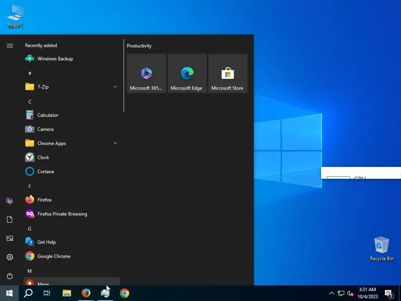Click the app list scrollbar
The width and height of the screenshot is (401, 301).
coord(124,76)
